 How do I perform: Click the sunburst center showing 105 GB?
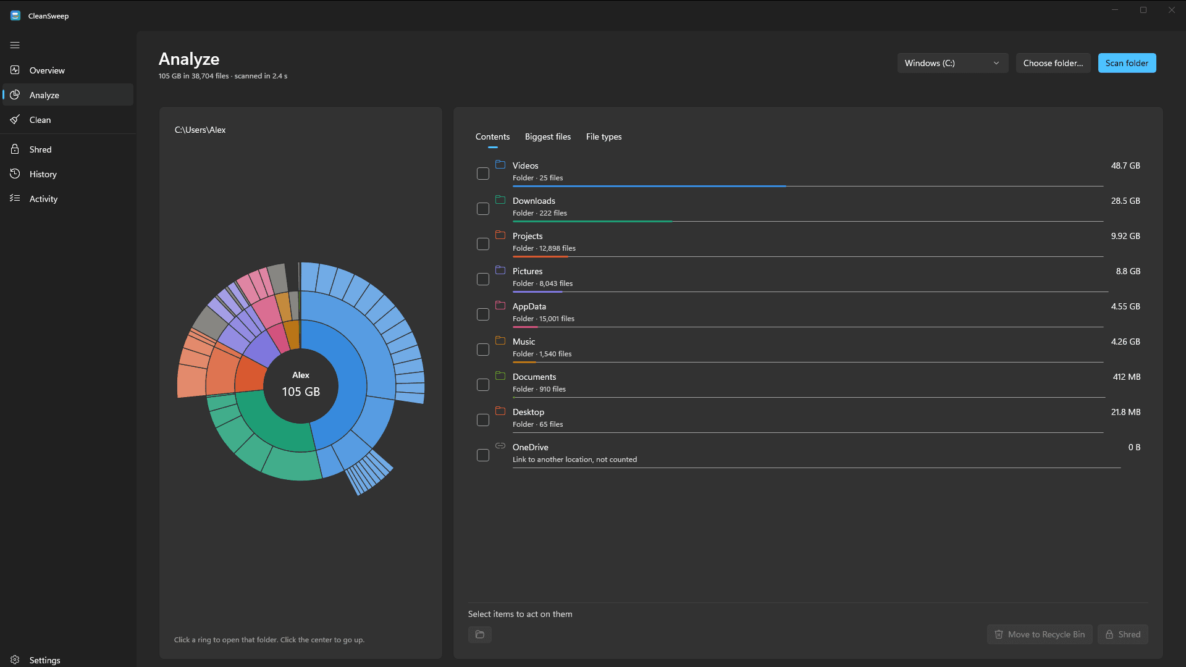click(x=301, y=385)
